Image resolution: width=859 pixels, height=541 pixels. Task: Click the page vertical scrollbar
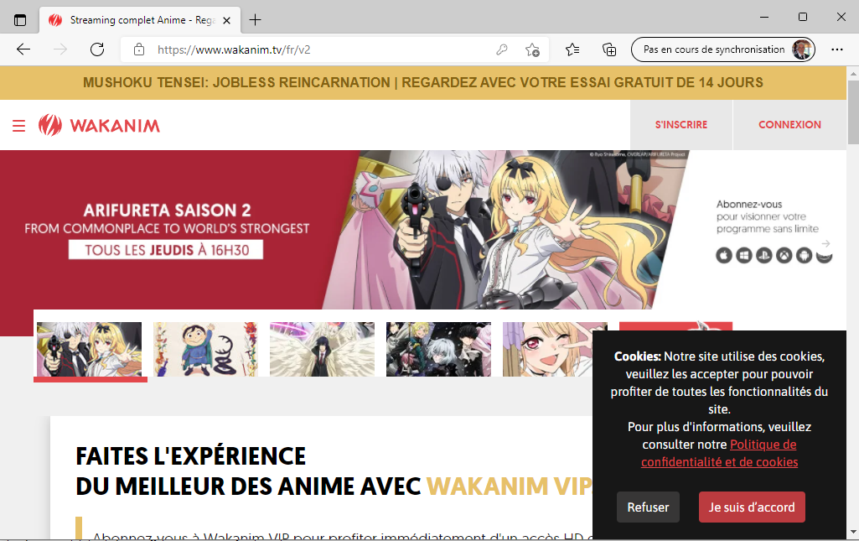pyautogui.click(x=853, y=112)
